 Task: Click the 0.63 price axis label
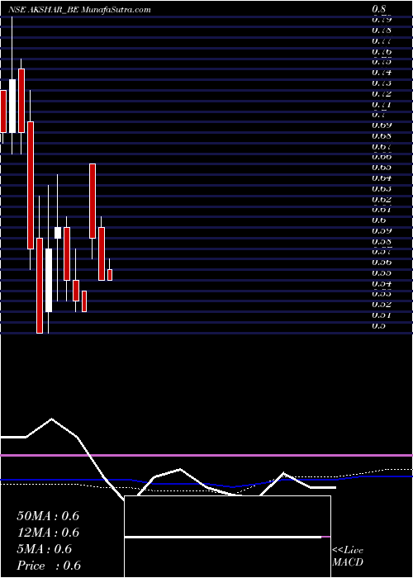[x=382, y=189]
